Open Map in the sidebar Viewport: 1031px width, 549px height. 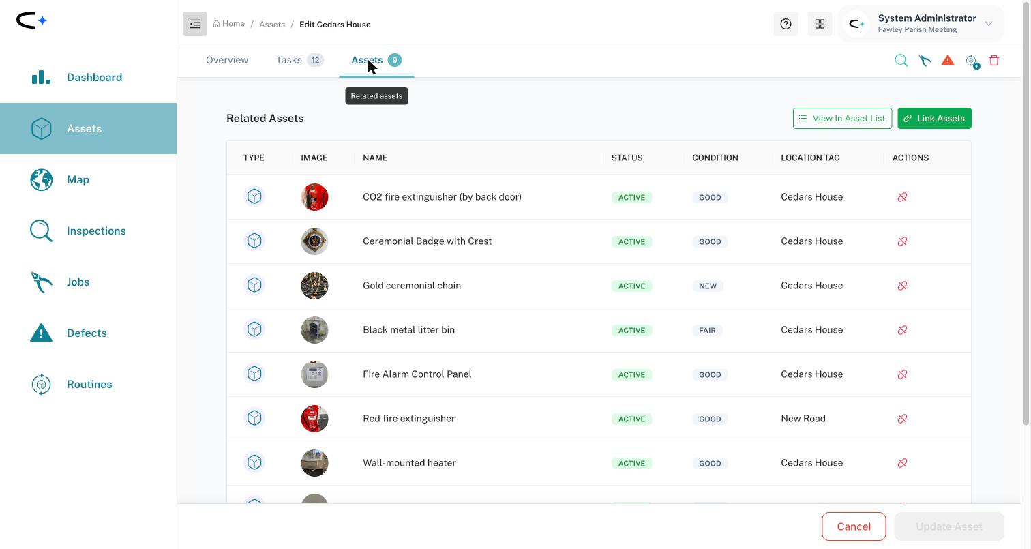88,179
